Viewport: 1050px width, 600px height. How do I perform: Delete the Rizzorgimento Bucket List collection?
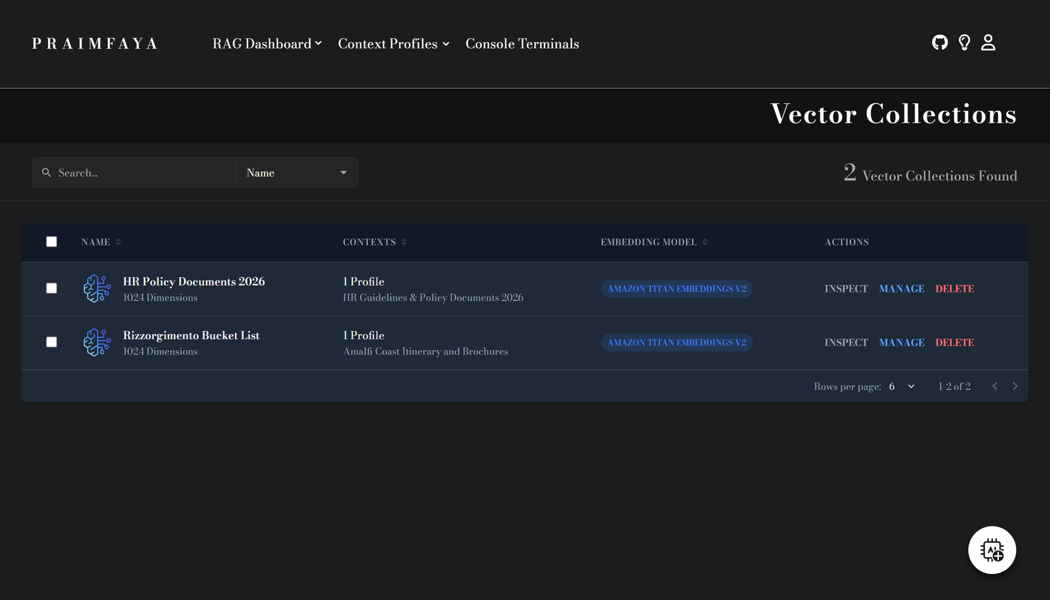954,342
